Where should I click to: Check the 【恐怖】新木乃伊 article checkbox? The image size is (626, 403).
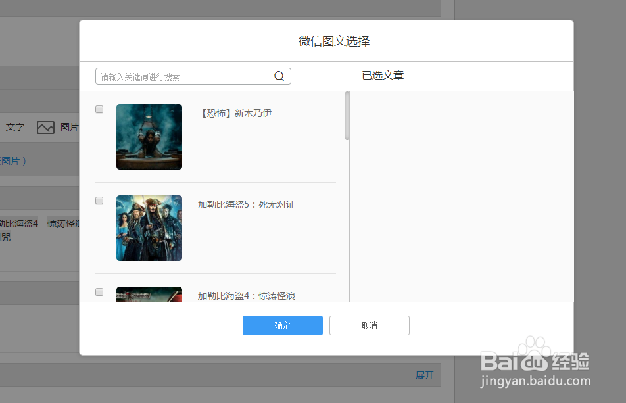pyautogui.click(x=99, y=109)
